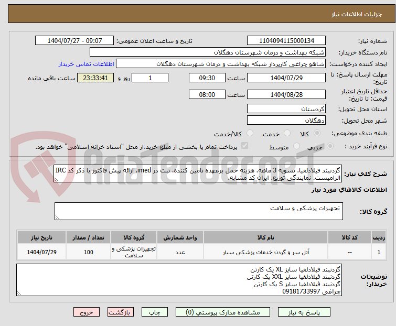Click the گروه کالا text area
This screenshot has height=326, width=396.
199,211
